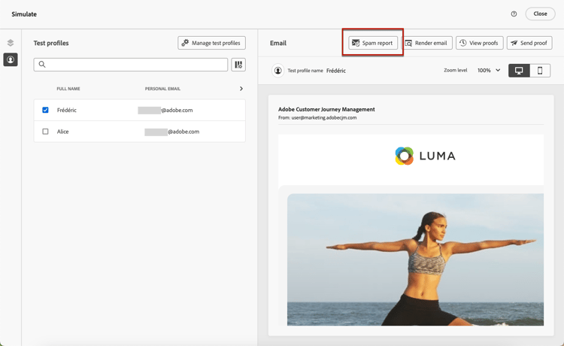
Task: Open View proofs
Action: coord(480,43)
